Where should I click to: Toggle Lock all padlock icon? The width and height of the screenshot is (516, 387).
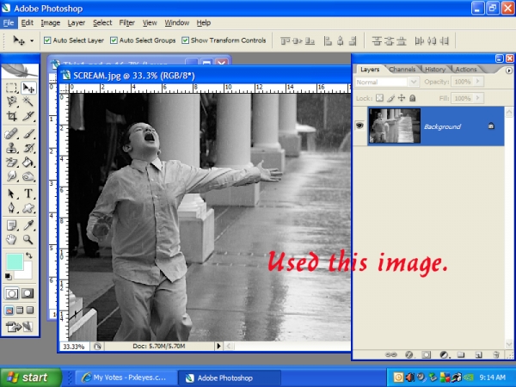pyautogui.click(x=412, y=98)
